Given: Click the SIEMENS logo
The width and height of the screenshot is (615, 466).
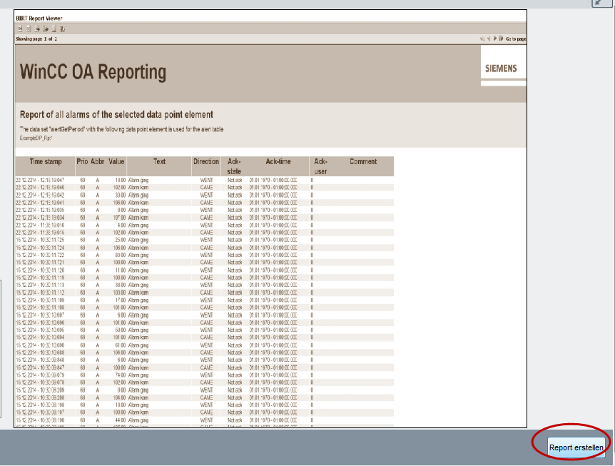Looking at the screenshot, I should tap(501, 69).
